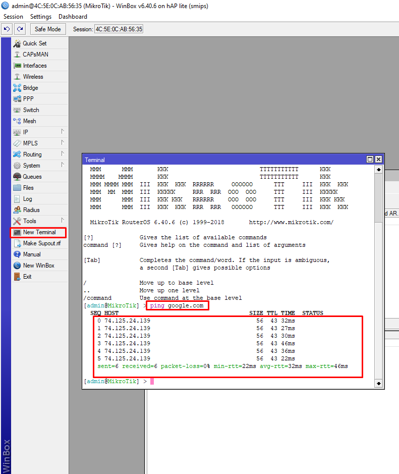The width and height of the screenshot is (399, 474).
Task: Click the http://www.mikrotik.com/ text
Action: [x=291, y=222]
